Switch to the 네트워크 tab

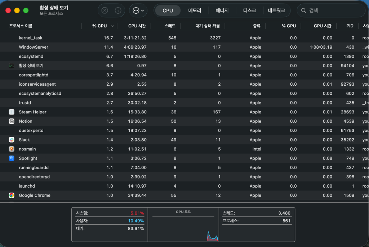click(x=276, y=10)
